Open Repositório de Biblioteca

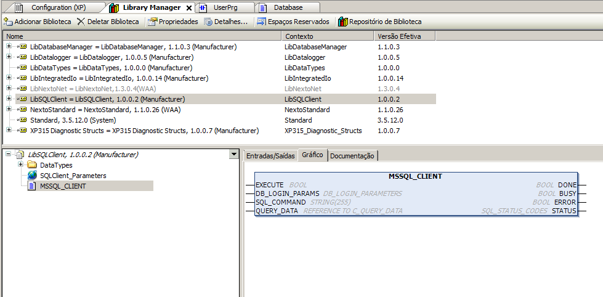[342, 22]
